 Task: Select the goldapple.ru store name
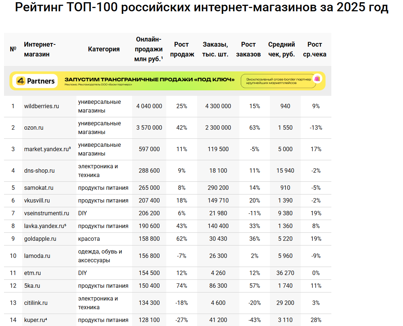click(40, 239)
